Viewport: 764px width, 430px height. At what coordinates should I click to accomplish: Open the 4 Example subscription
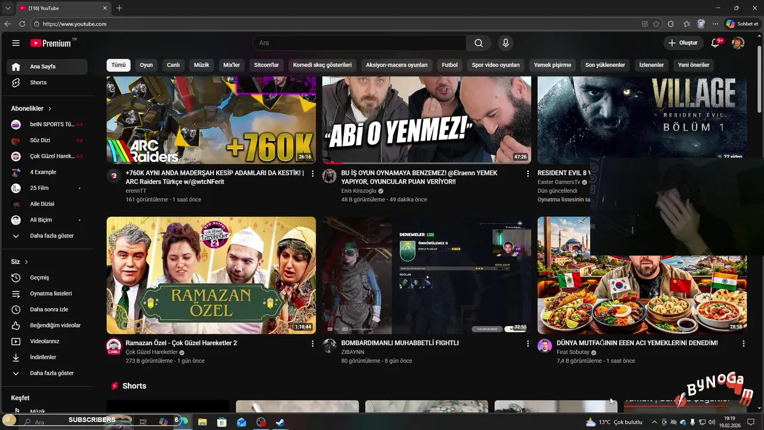[x=47, y=172]
